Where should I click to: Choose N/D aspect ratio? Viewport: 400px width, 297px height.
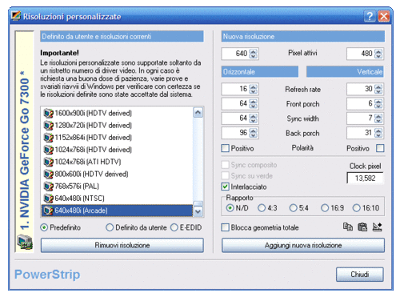click(230, 208)
